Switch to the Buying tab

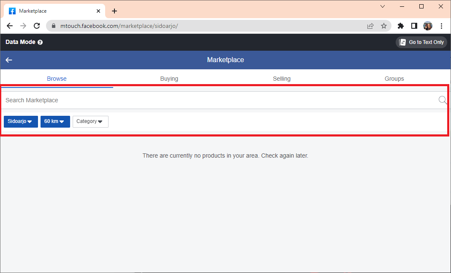169,79
